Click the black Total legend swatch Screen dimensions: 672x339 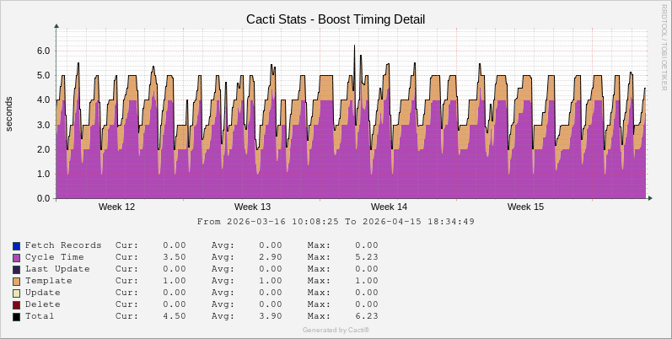click(17, 316)
